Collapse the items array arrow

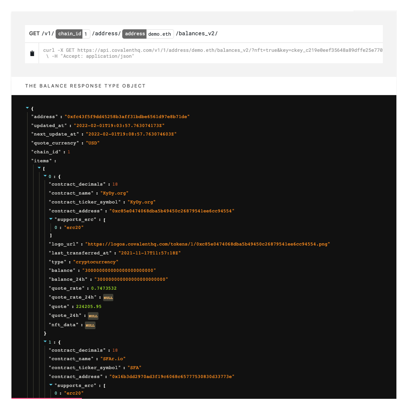click(x=39, y=168)
